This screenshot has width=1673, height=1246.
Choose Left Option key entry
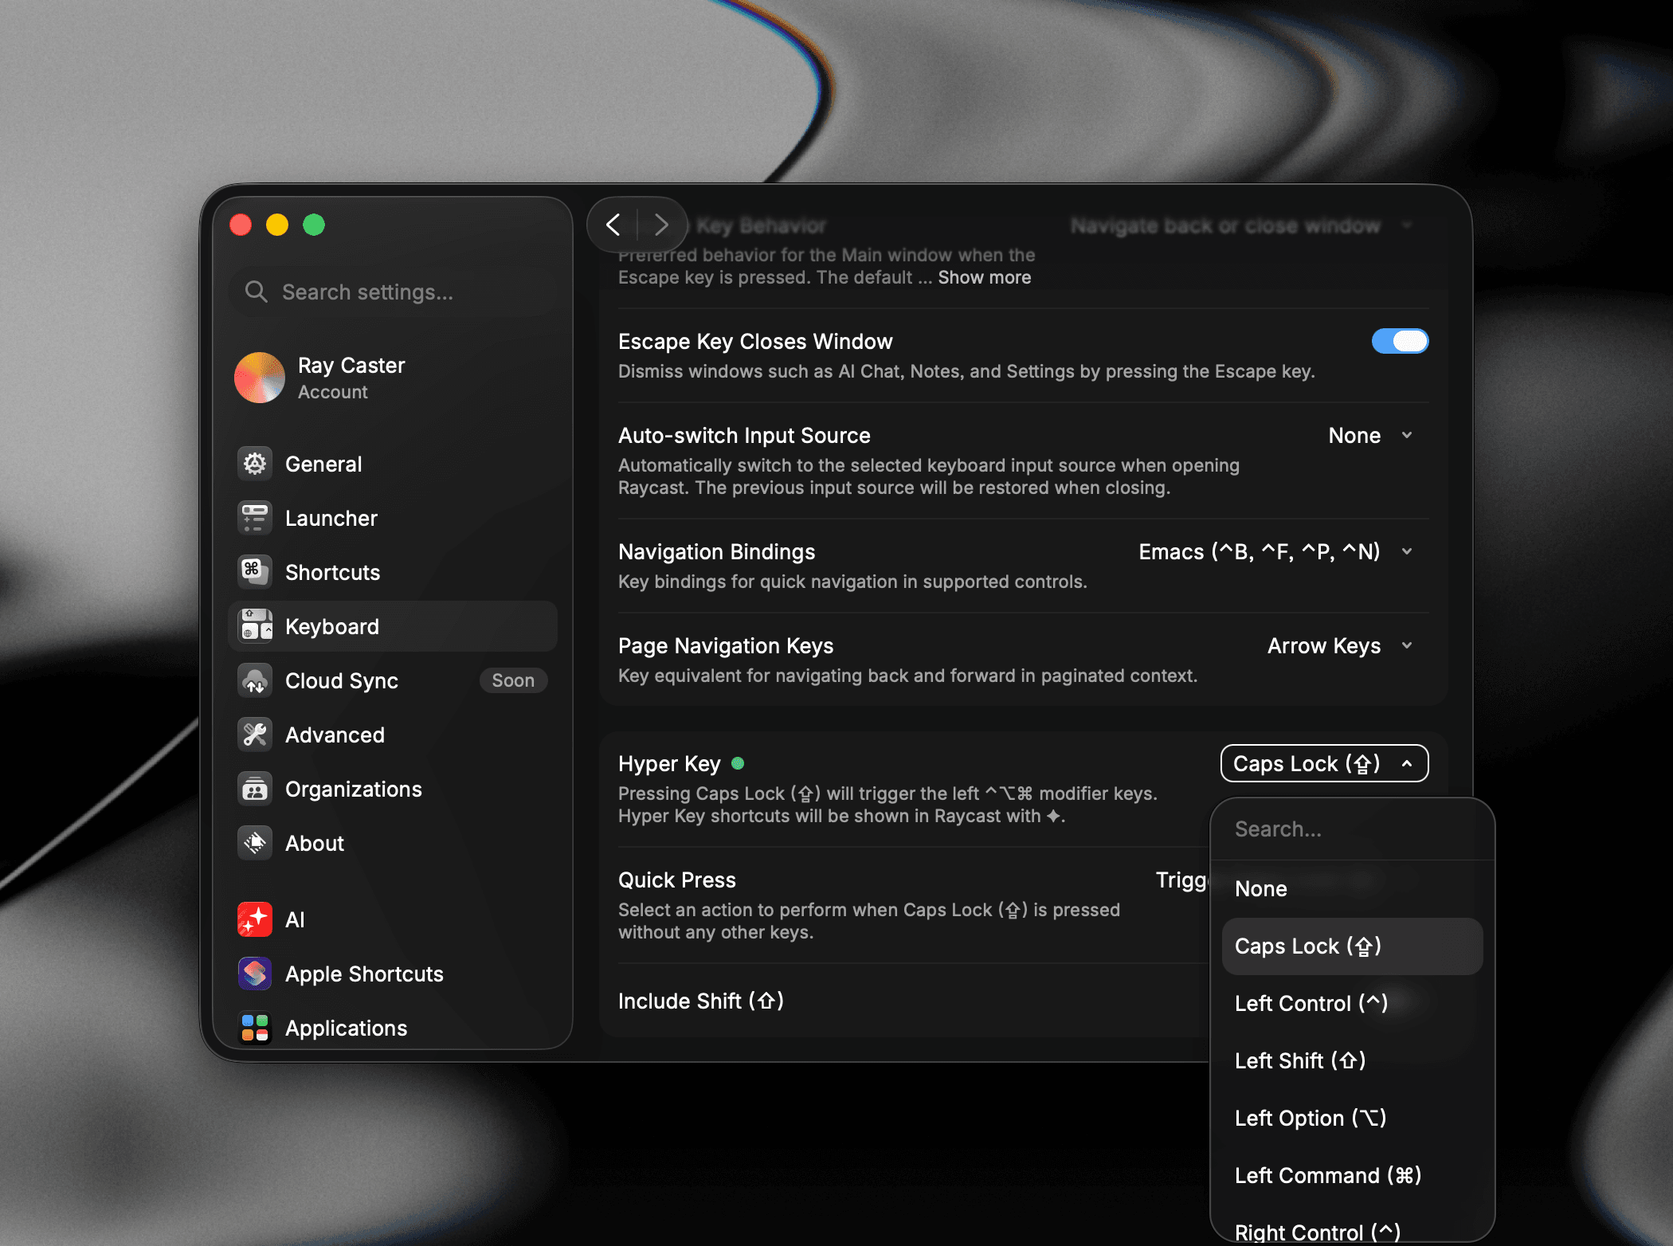pyautogui.click(x=1352, y=1118)
